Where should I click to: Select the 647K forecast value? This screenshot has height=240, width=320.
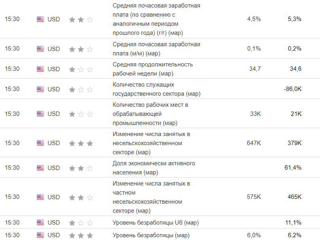254,143
